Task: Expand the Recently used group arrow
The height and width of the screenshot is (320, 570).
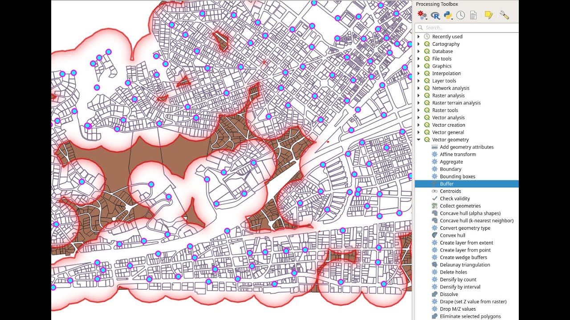Action: click(419, 36)
